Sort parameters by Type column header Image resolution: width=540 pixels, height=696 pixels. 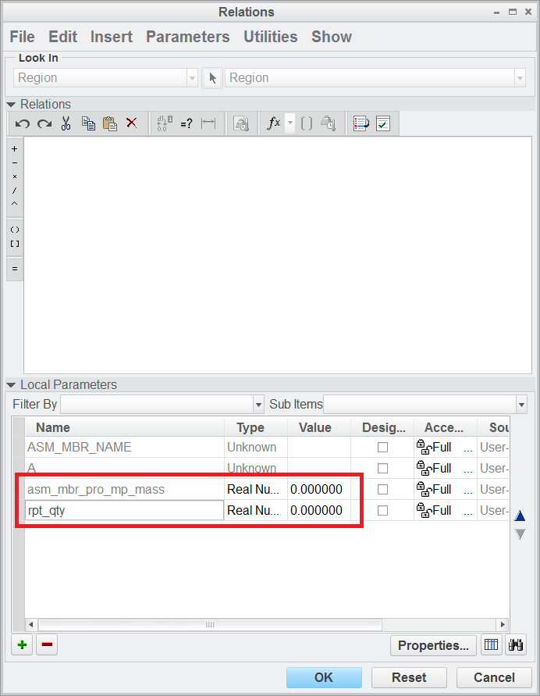tap(256, 427)
